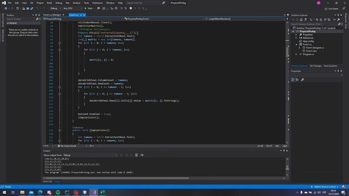Viewport: 349px width, 196px height.
Task: Expand the Program.cs node
Action: click(296, 54)
